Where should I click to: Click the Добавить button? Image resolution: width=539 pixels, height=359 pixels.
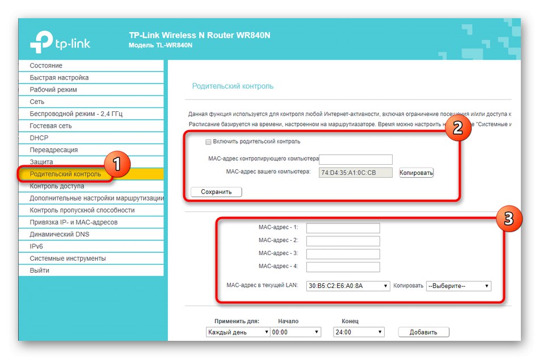tap(423, 332)
